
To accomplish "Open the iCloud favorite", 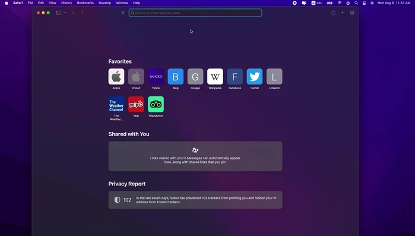I will tap(136, 77).
